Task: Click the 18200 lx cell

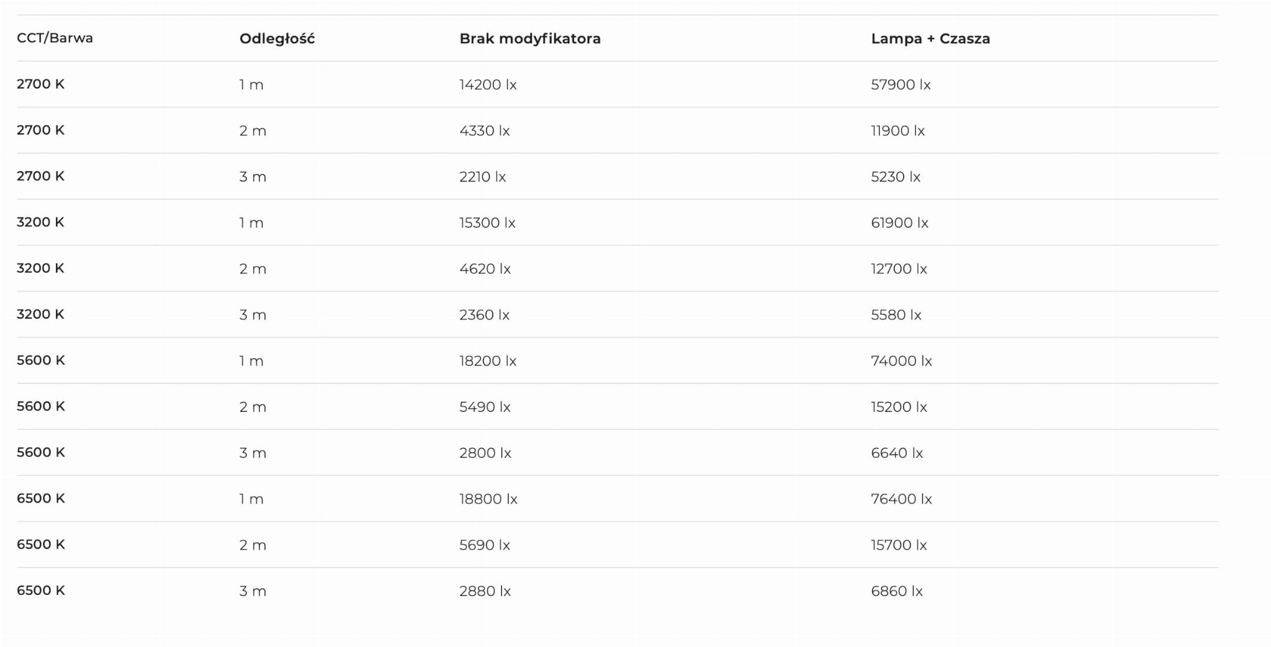Action: click(488, 361)
